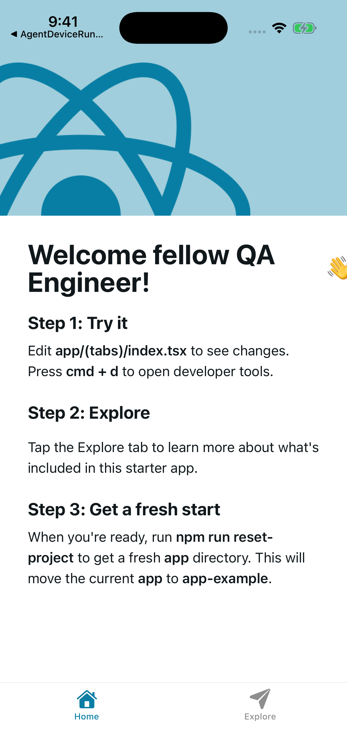Switch to the Explore tab label

[x=260, y=717]
